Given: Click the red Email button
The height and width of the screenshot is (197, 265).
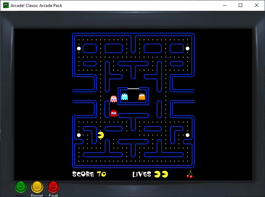Looking at the screenshot, I should click(x=53, y=187).
